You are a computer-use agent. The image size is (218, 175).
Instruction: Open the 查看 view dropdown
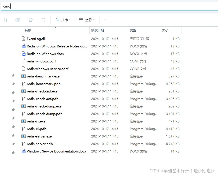tap(87, 20)
